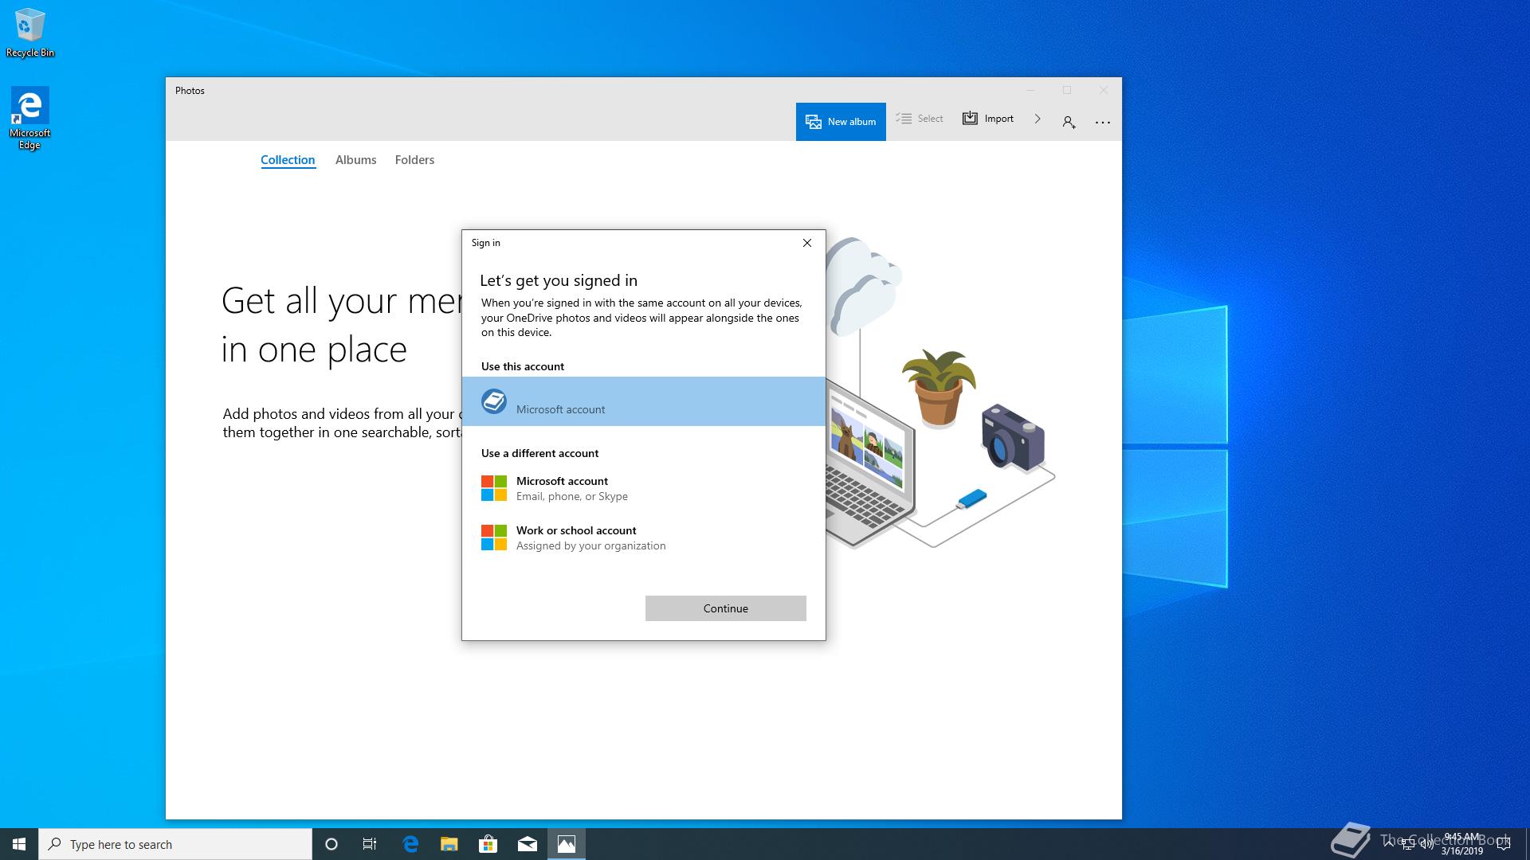Maximize the Photos window
This screenshot has height=860, width=1530.
click(x=1067, y=90)
